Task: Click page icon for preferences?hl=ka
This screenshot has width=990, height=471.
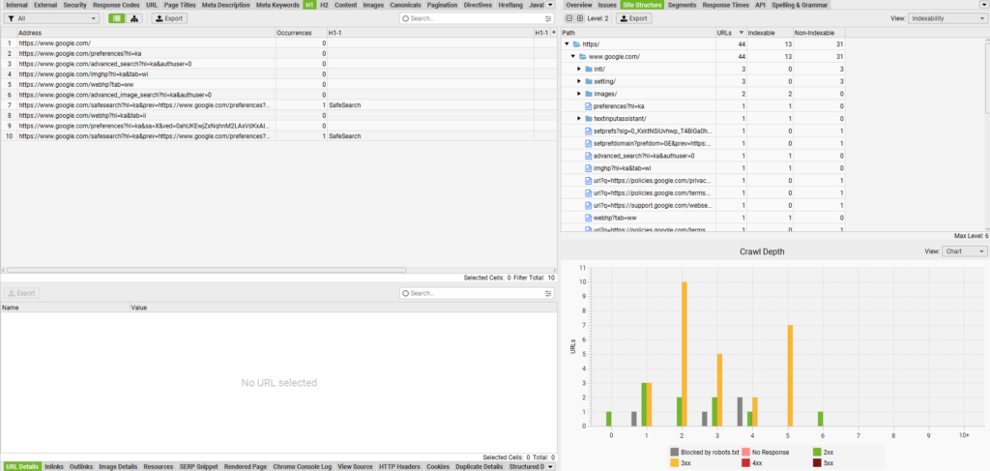Action: tap(589, 106)
